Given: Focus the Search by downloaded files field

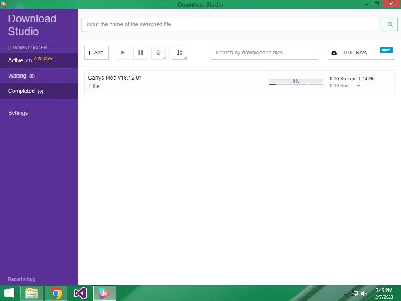Looking at the screenshot, I should click(x=264, y=53).
